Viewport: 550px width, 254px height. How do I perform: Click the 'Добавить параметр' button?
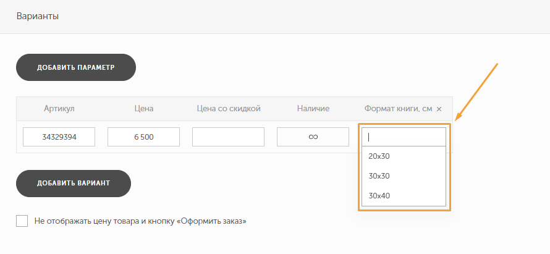(76, 67)
